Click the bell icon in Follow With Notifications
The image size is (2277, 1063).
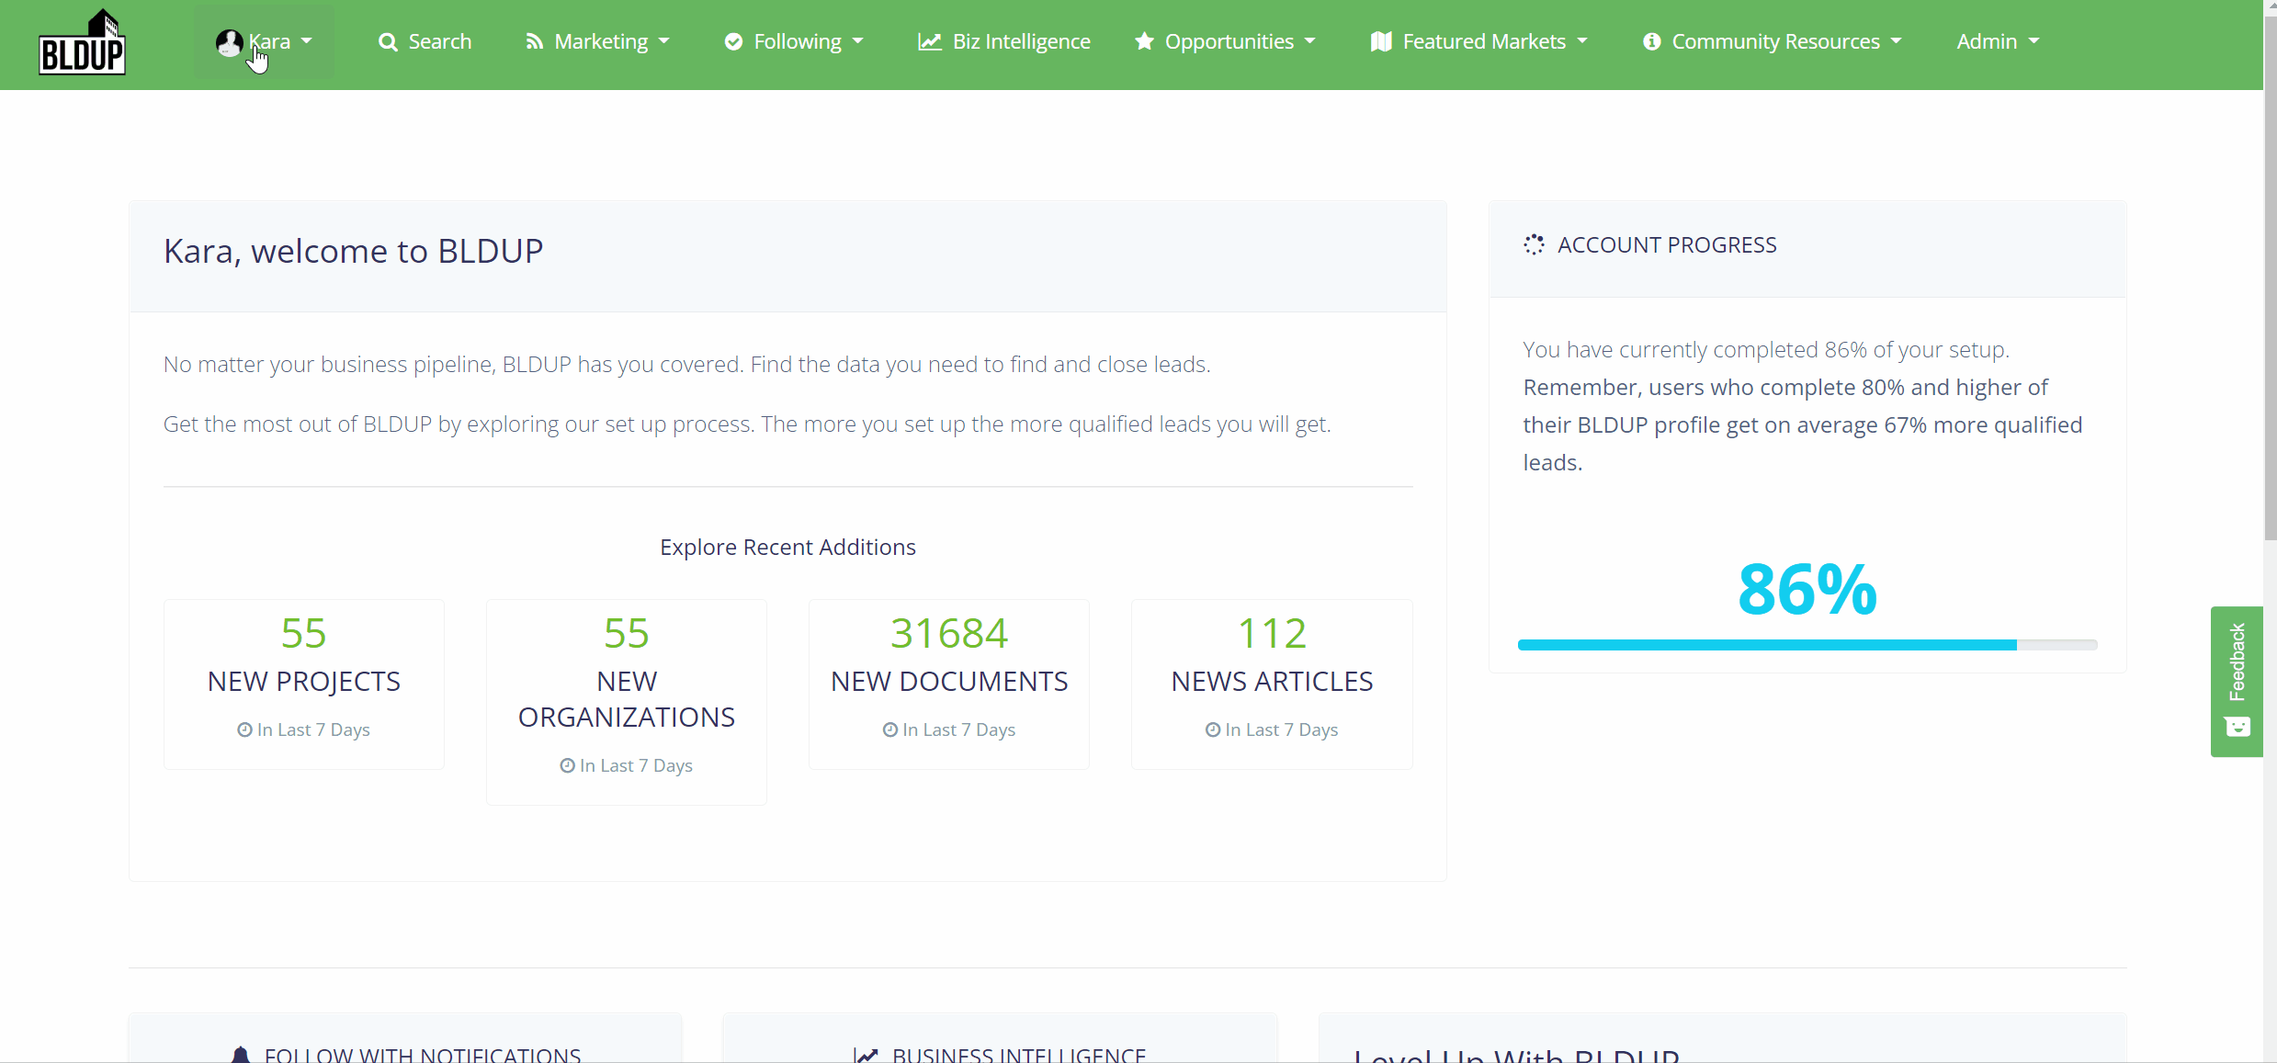pyautogui.click(x=241, y=1055)
